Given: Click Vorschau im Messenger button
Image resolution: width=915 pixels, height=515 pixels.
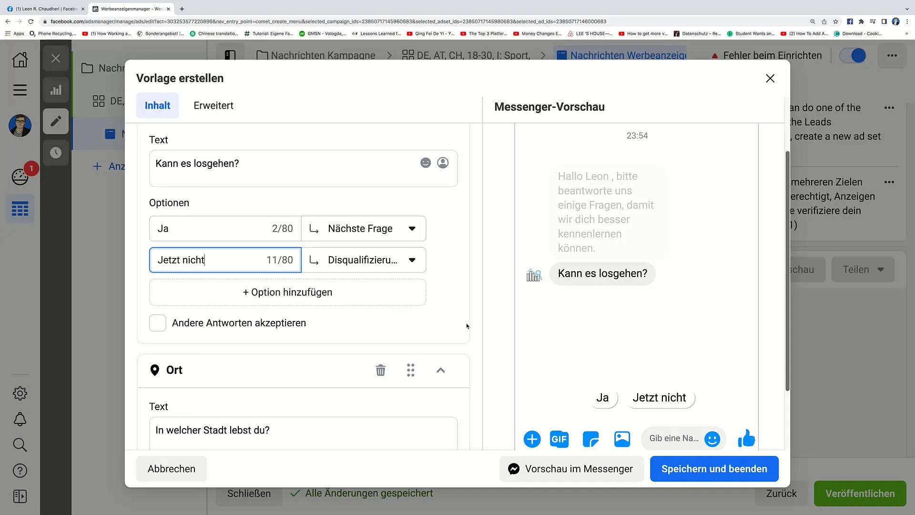Looking at the screenshot, I should (571, 469).
